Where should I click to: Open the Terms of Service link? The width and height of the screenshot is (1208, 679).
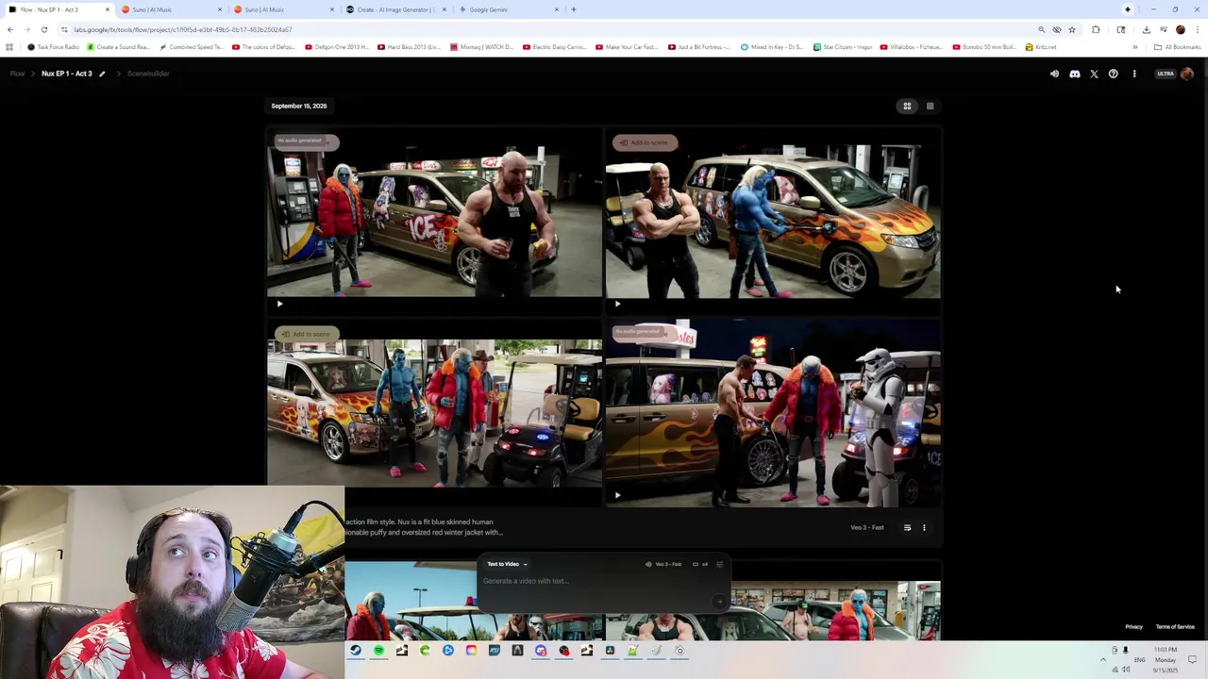tap(1175, 626)
